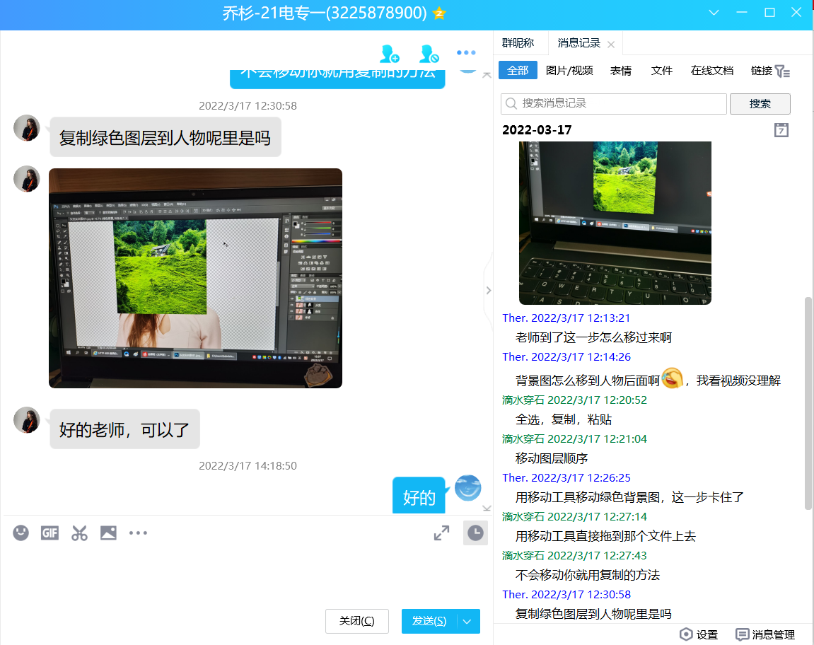Open the calendar date picker icon
814x645 pixels.
tap(781, 130)
